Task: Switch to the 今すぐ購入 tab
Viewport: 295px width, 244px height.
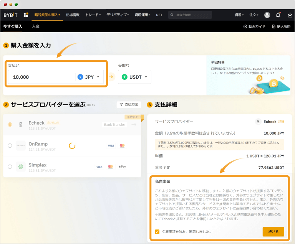Action: point(13,26)
